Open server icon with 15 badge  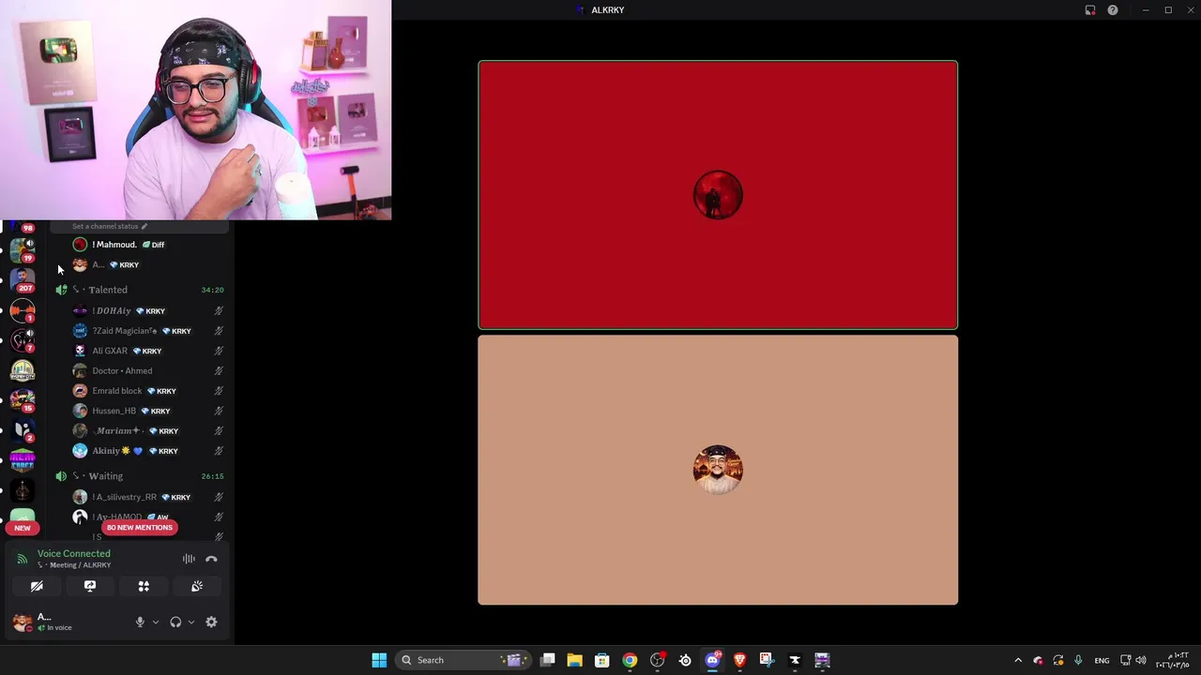(23, 400)
